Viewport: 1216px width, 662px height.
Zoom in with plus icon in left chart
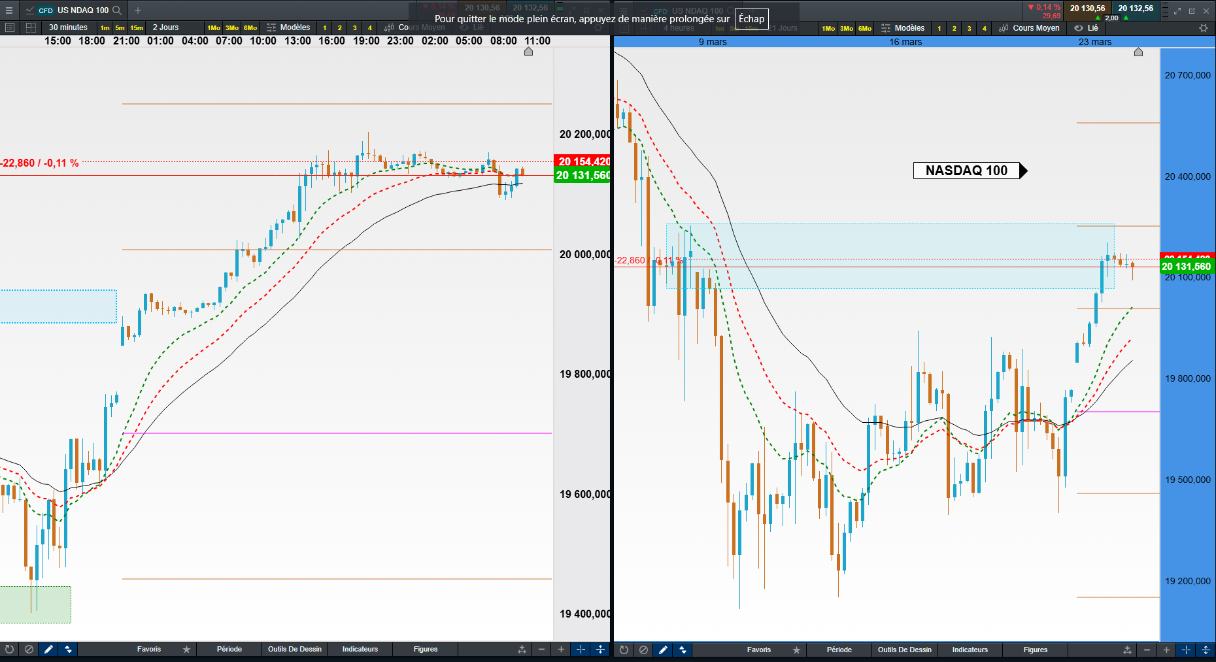[x=561, y=649]
